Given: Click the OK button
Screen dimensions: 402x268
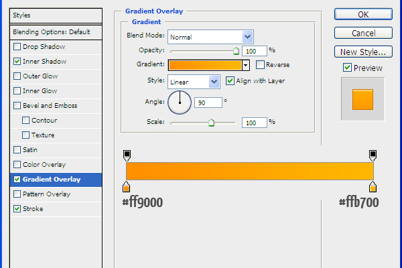Looking at the screenshot, I should tap(363, 14).
